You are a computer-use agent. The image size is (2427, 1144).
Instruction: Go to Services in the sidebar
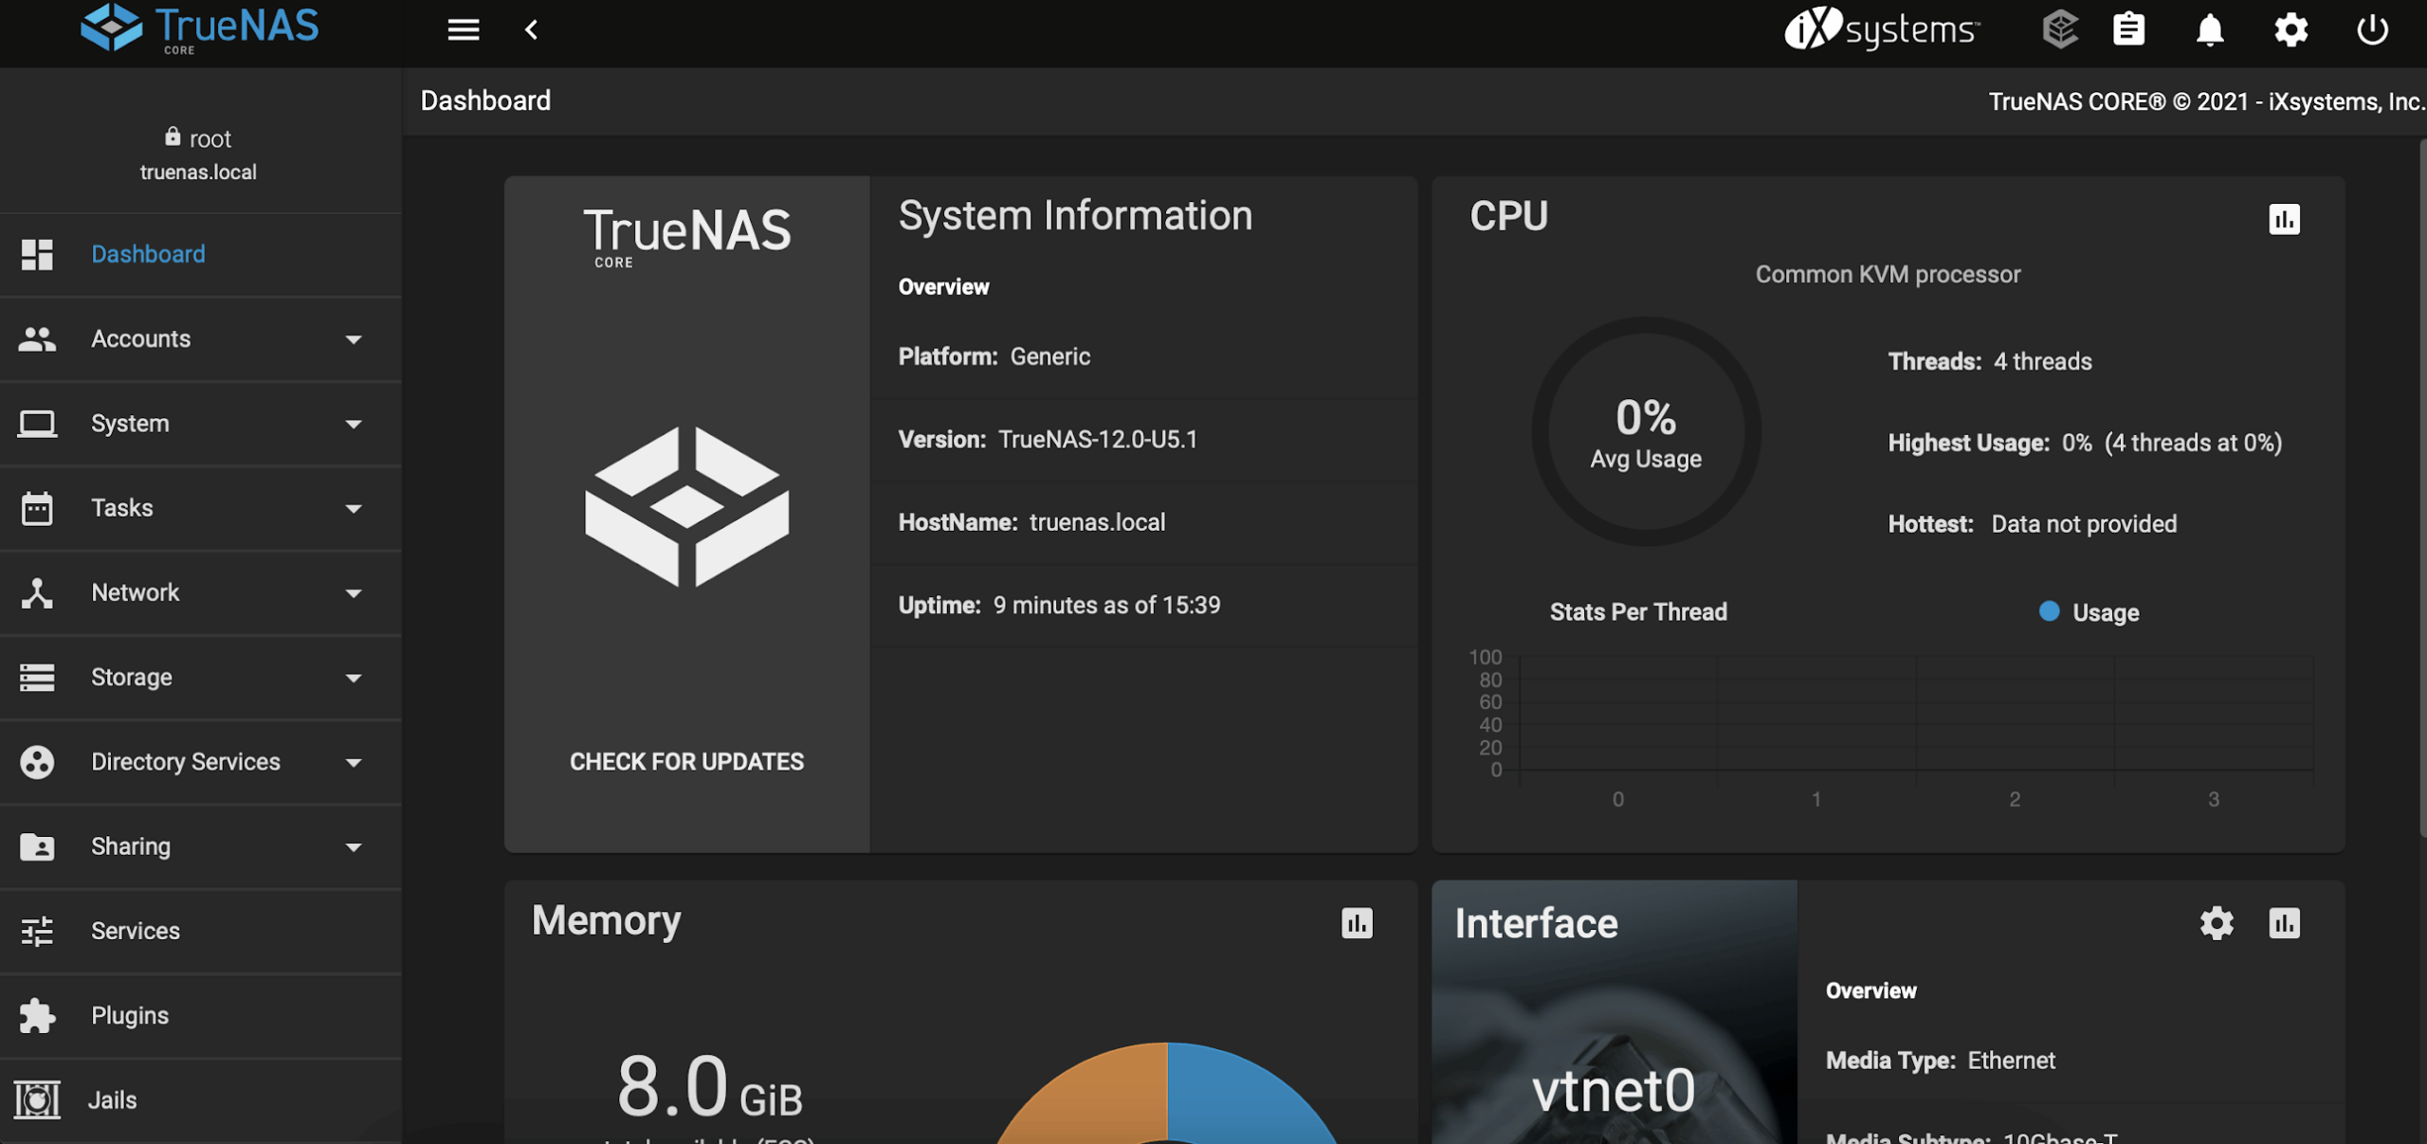[x=136, y=931]
